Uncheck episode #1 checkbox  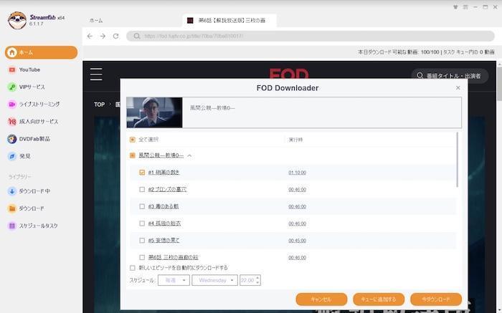[x=142, y=173]
